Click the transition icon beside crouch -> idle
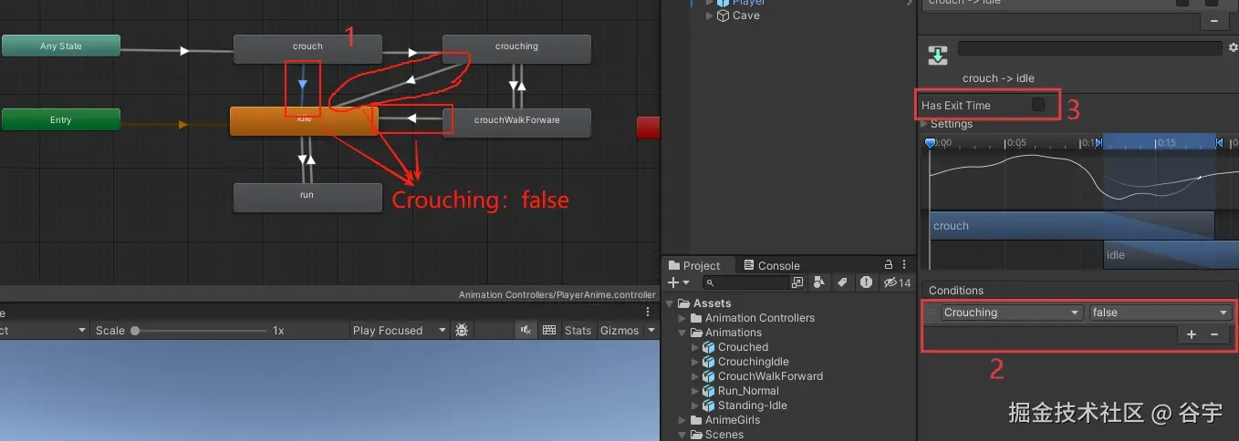Image resolution: width=1239 pixels, height=441 pixels. point(937,54)
